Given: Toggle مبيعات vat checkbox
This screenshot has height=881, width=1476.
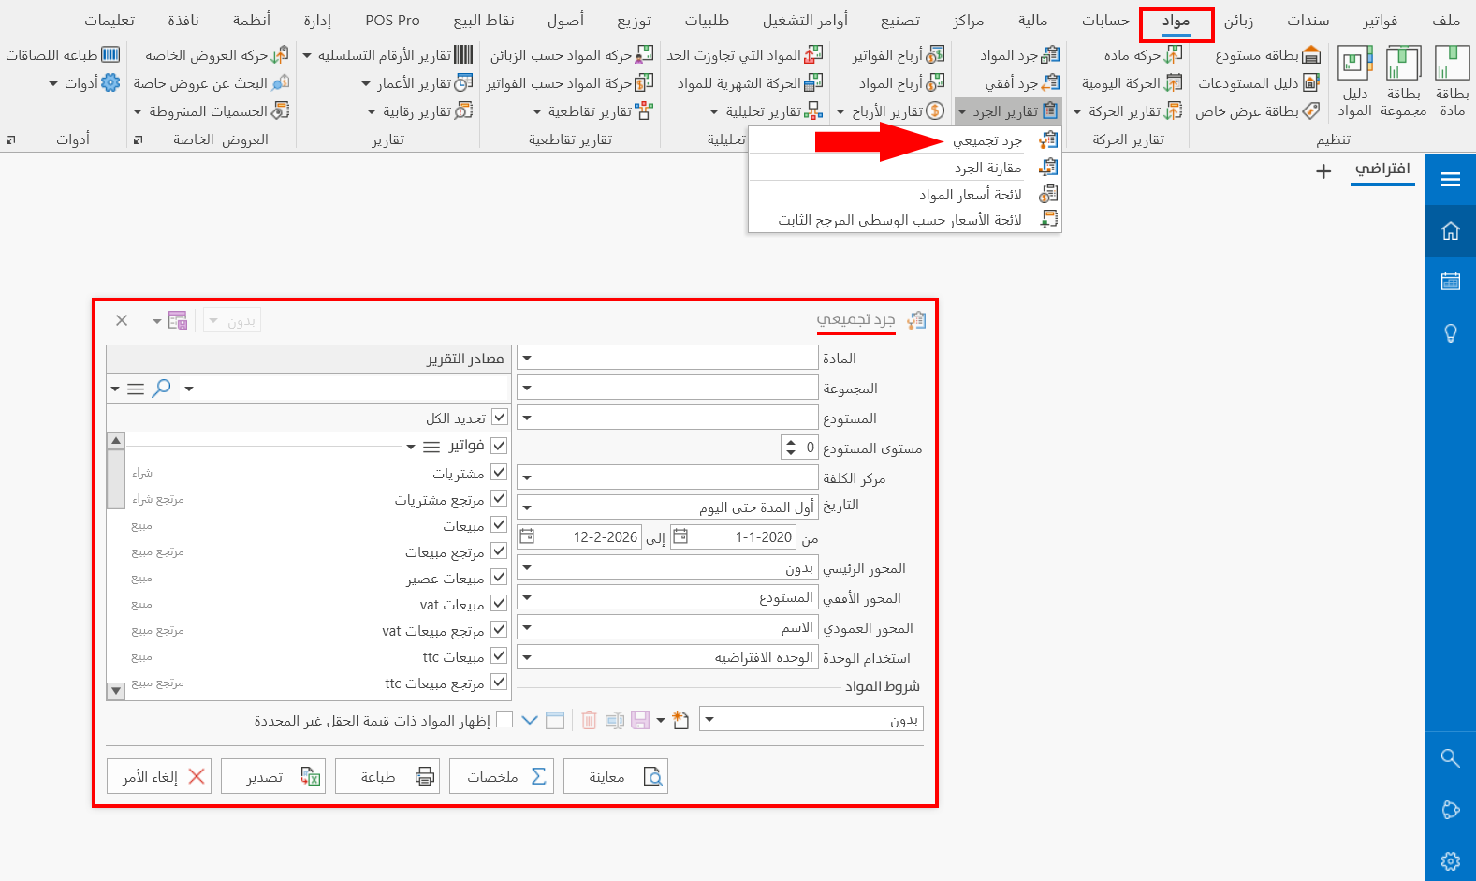Looking at the screenshot, I should [x=500, y=603].
